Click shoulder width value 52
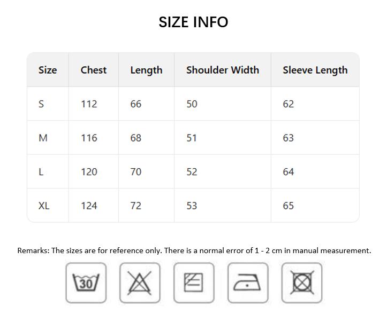 [x=192, y=172]
